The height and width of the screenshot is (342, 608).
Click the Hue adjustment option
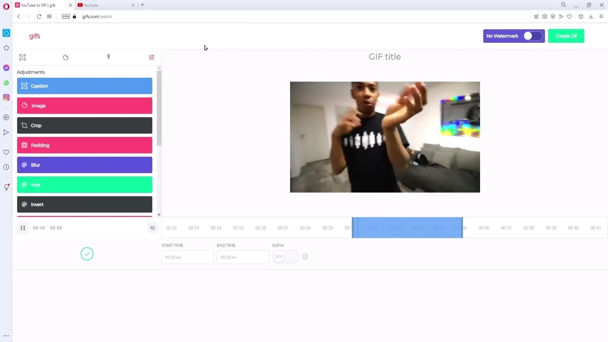click(x=85, y=185)
